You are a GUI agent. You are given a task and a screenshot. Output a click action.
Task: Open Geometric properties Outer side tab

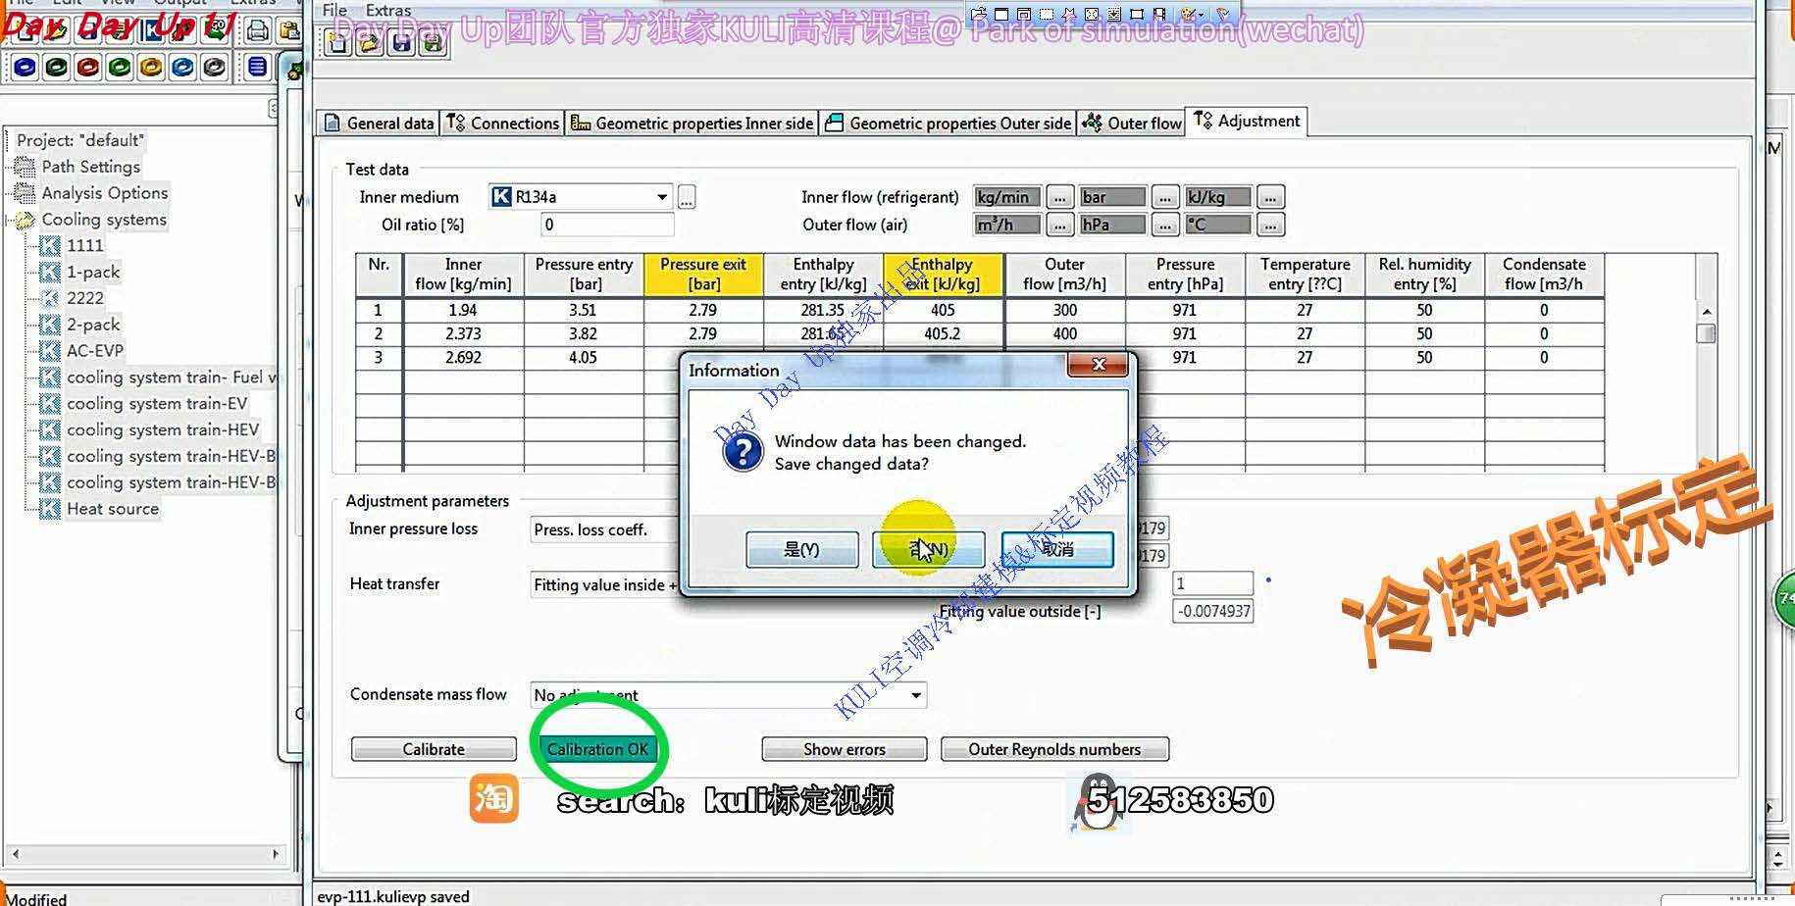[x=949, y=124]
